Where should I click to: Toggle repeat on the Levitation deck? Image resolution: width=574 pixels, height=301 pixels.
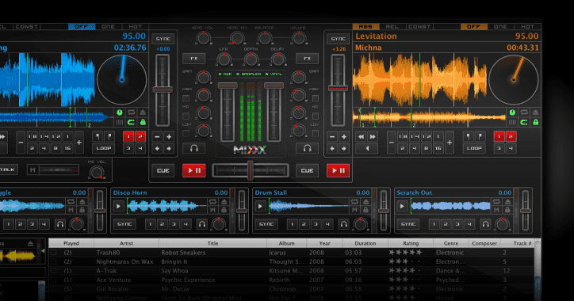point(524,112)
